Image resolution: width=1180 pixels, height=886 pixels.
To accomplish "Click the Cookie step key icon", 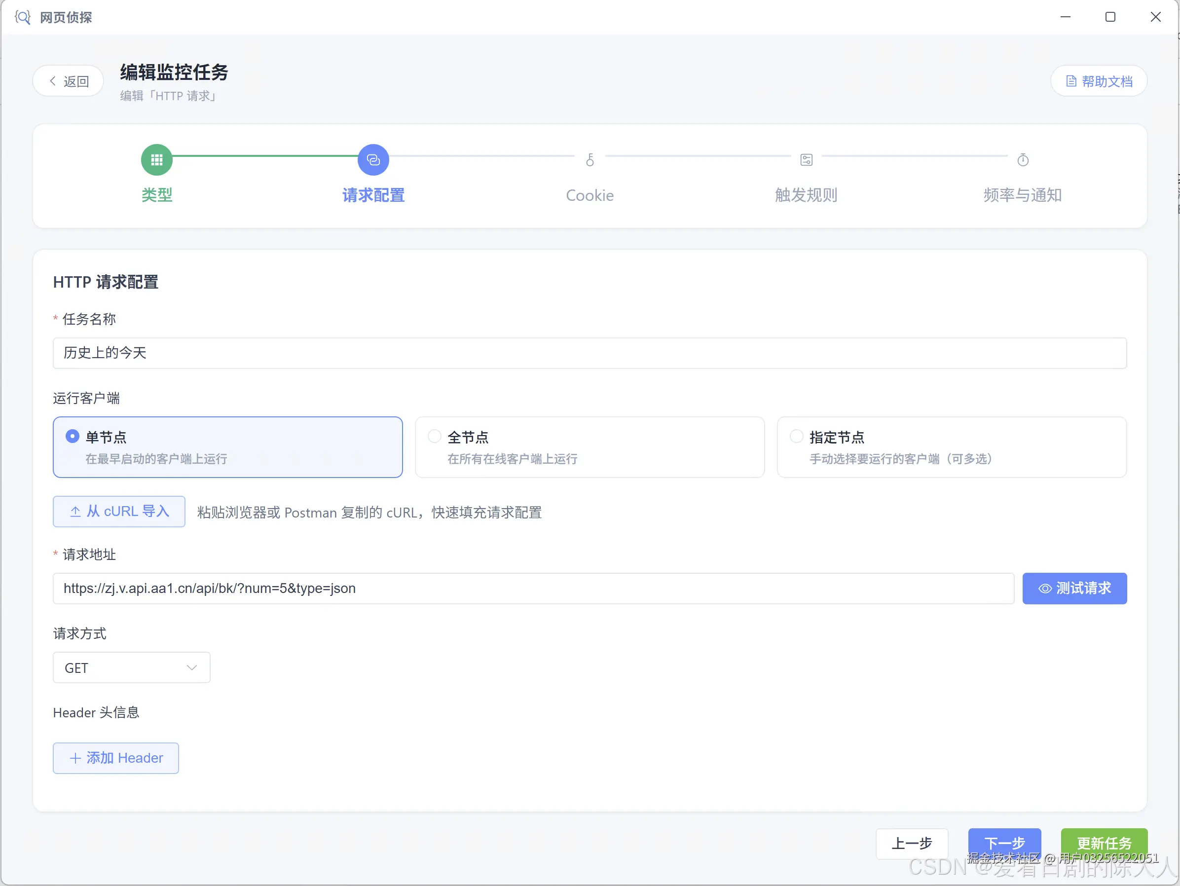I will tap(590, 160).
